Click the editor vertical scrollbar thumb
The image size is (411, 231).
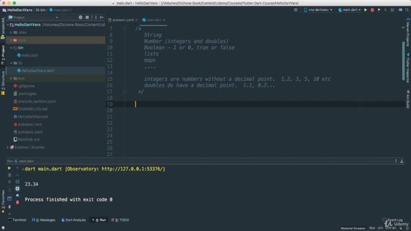tap(403, 61)
